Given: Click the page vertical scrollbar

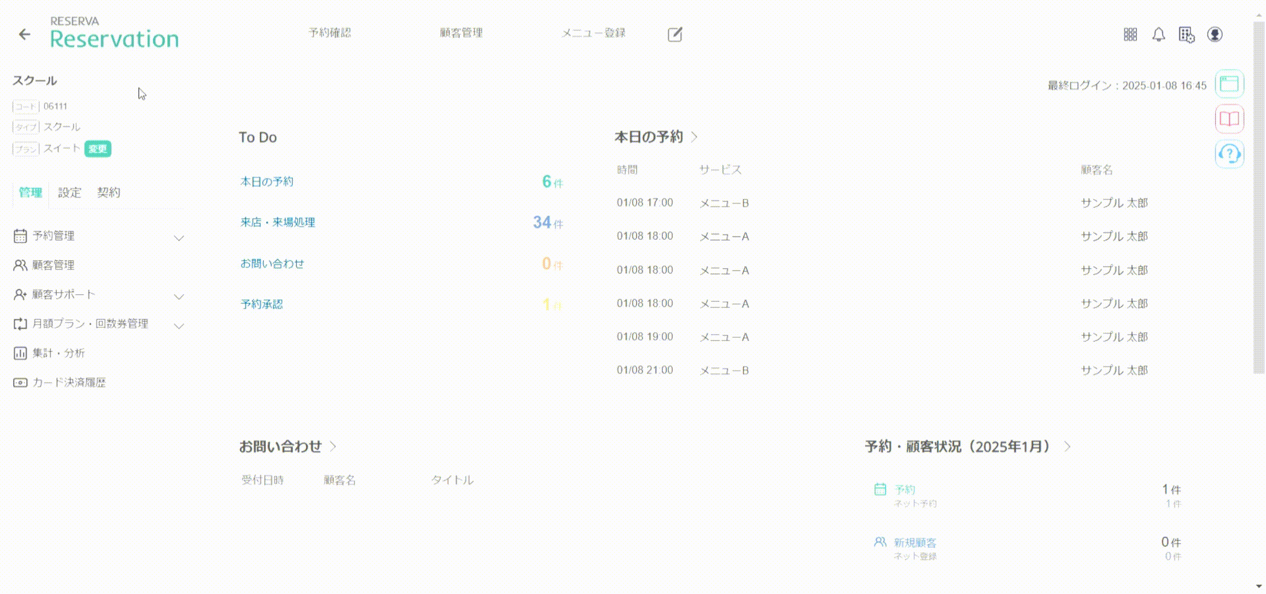Looking at the screenshot, I should [x=1259, y=198].
